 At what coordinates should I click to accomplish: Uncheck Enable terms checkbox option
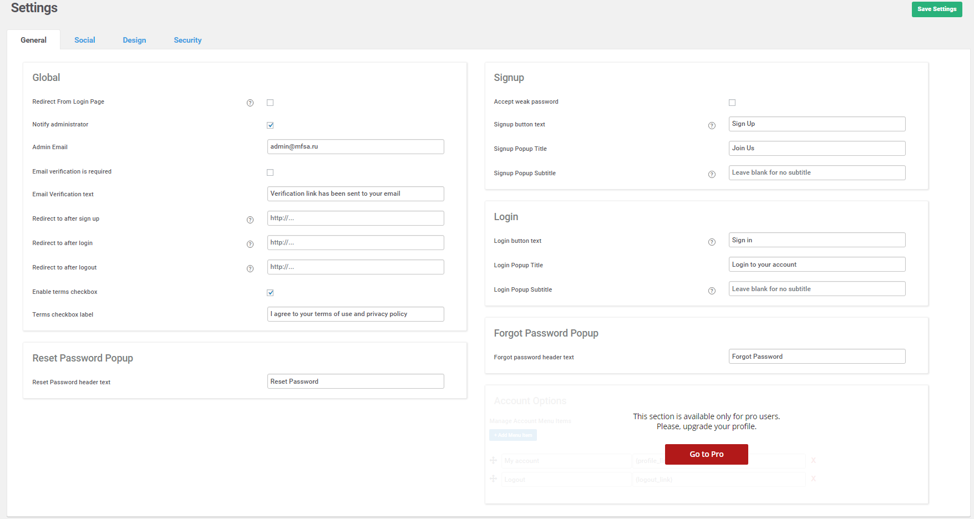tap(270, 292)
